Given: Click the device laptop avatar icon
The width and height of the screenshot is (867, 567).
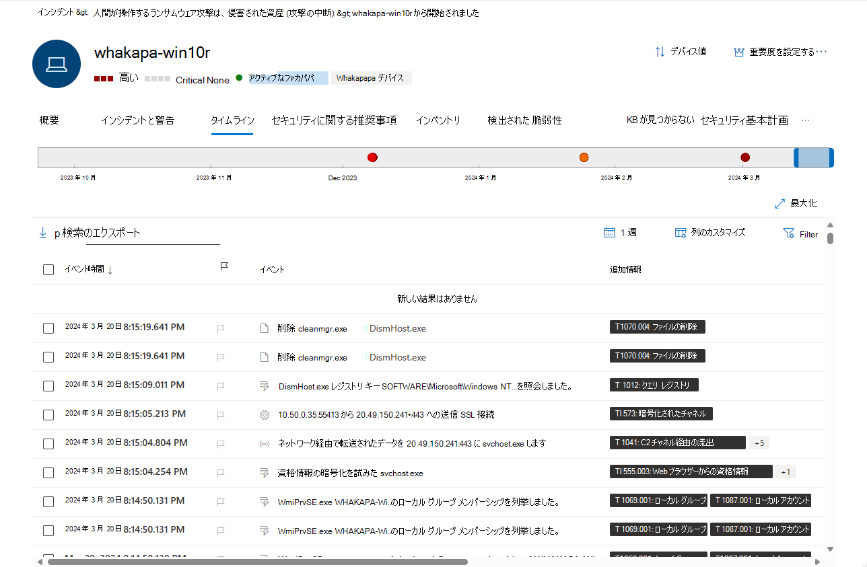Looking at the screenshot, I should click(57, 64).
